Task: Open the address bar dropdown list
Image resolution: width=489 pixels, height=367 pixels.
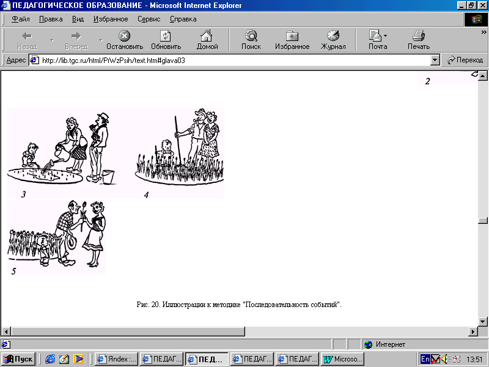Action: click(x=435, y=60)
